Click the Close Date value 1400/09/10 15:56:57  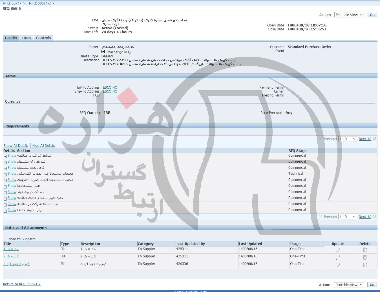[307, 29]
